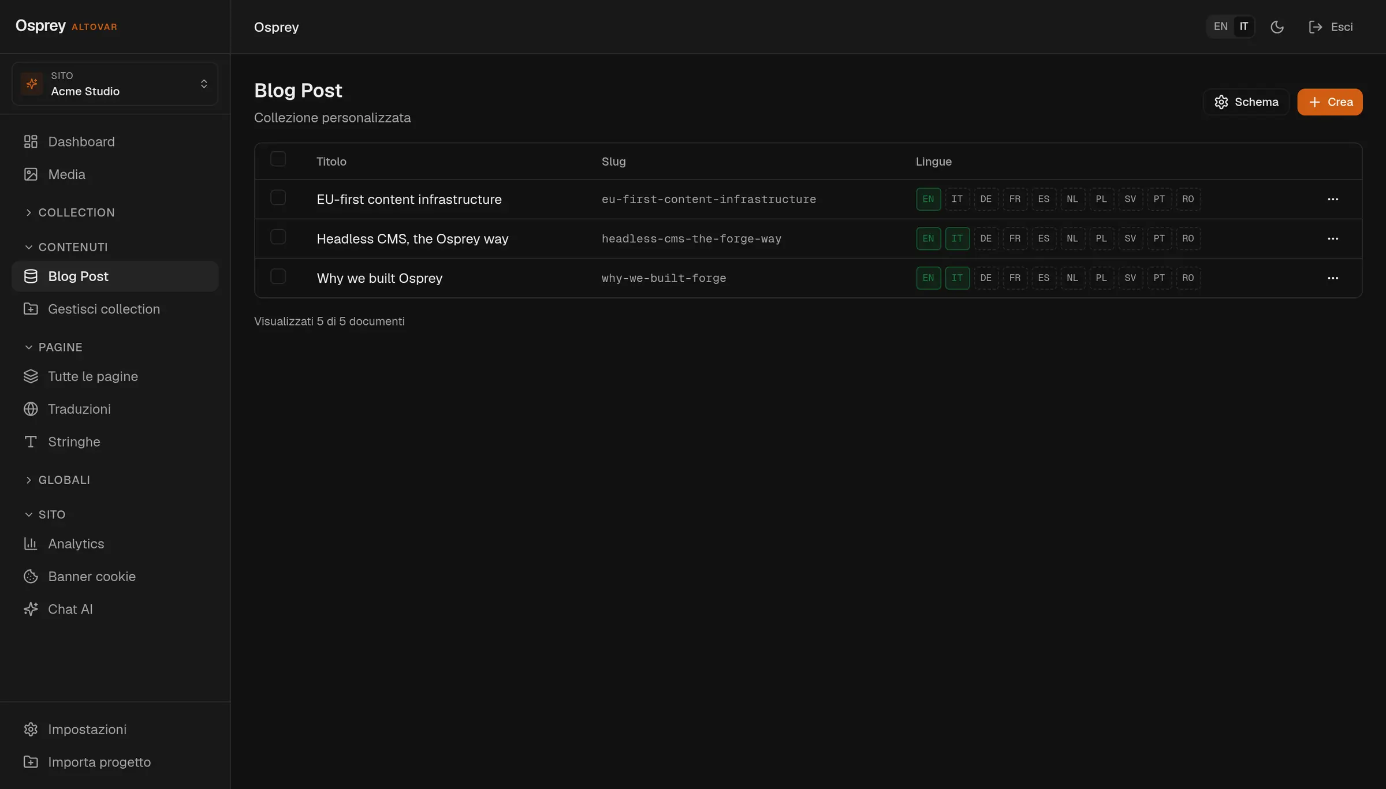Viewport: 1386px width, 789px height.
Task: Click the Osprey logo in sidebar
Action: click(40, 26)
